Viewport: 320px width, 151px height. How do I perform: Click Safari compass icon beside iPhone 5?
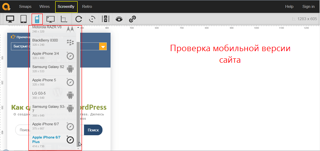click(70, 82)
